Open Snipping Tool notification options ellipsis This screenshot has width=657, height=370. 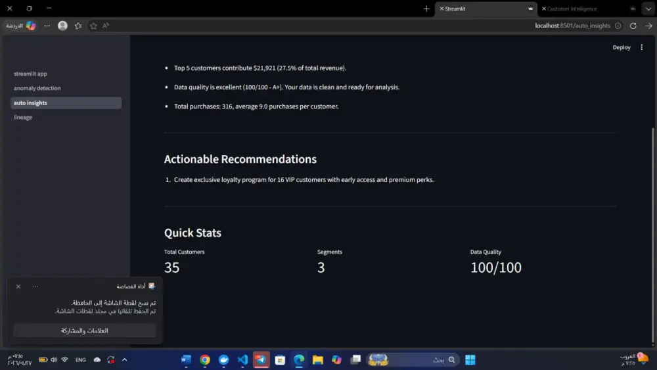[x=35, y=287]
